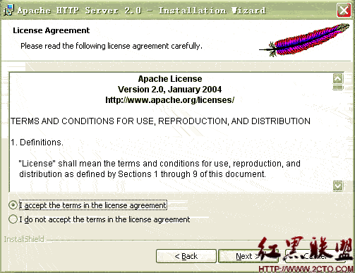Image resolution: width=355 pixels, height=273 pixels.
Task: Choose "I do not accept the terms" option
Action: [13, 219]
